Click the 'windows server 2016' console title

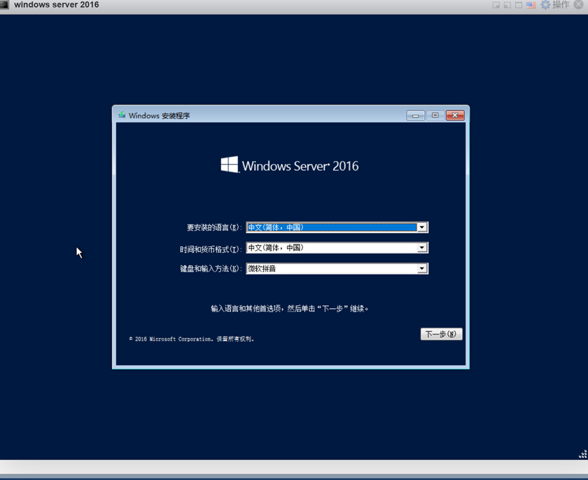coord(56,5)
